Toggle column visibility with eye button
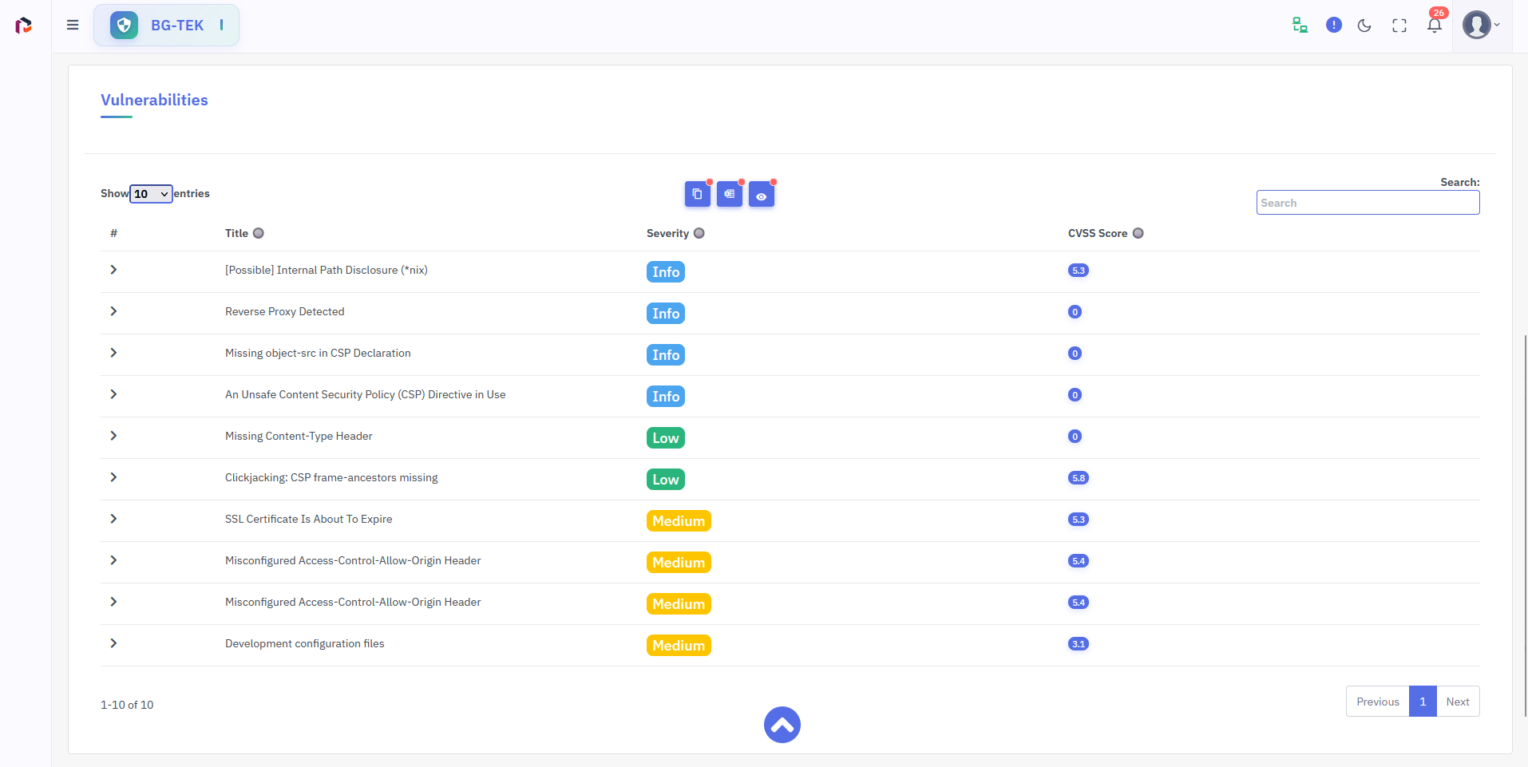The height and width of the screenshot is (767, 1528). coord(761,195)
